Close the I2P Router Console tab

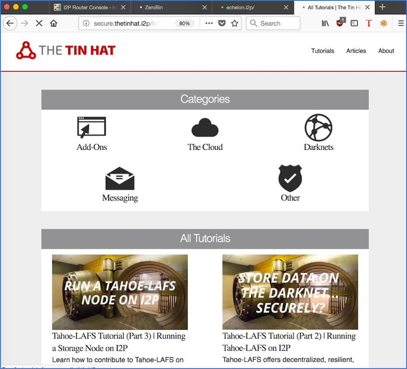click(123, 7)
